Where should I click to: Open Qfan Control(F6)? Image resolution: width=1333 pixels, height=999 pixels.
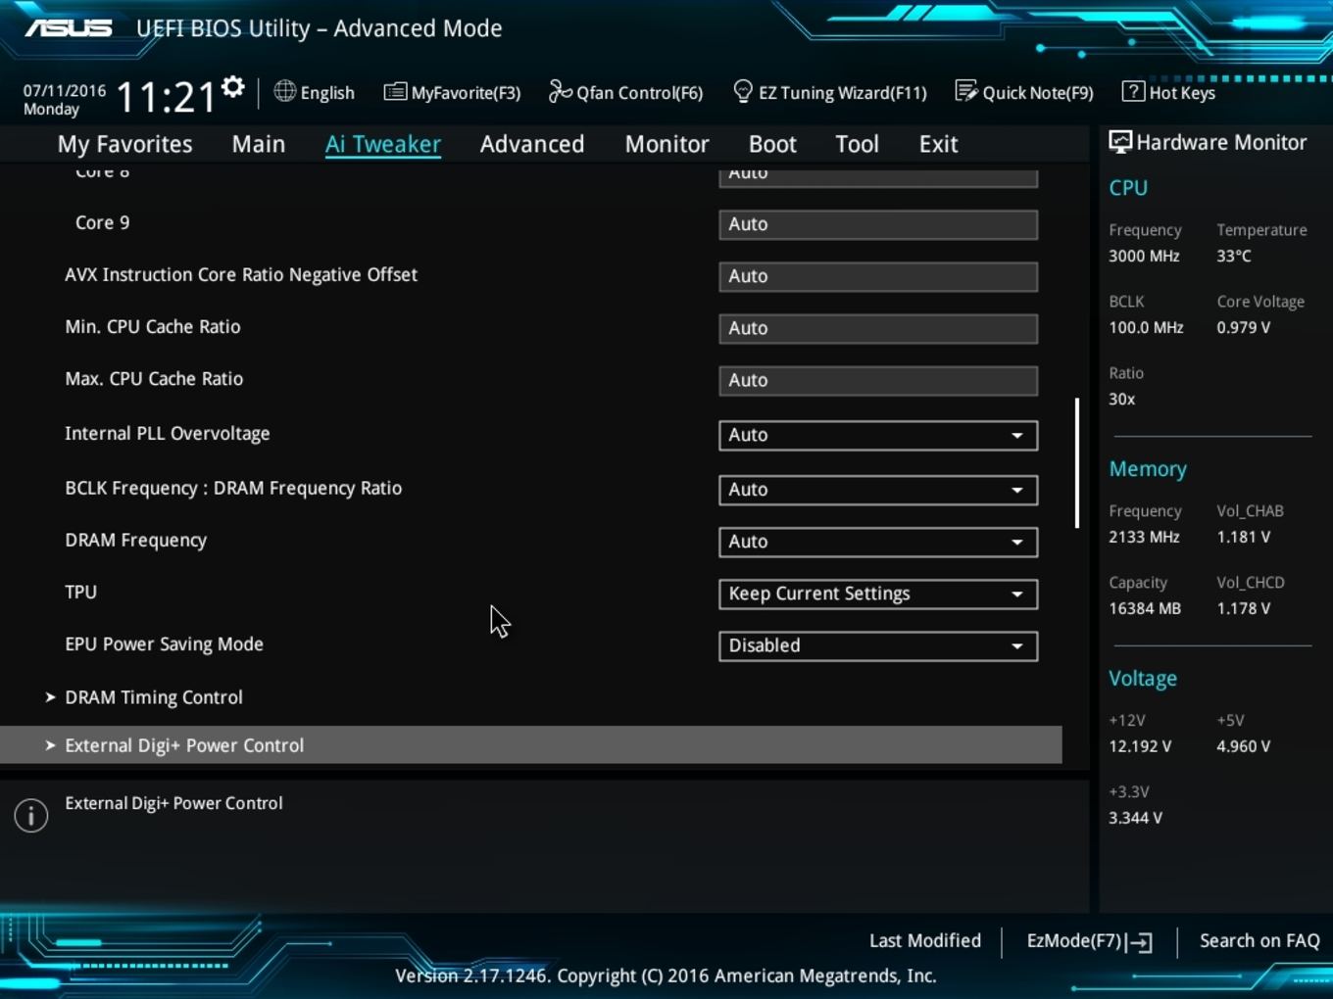tap(626, 92)
